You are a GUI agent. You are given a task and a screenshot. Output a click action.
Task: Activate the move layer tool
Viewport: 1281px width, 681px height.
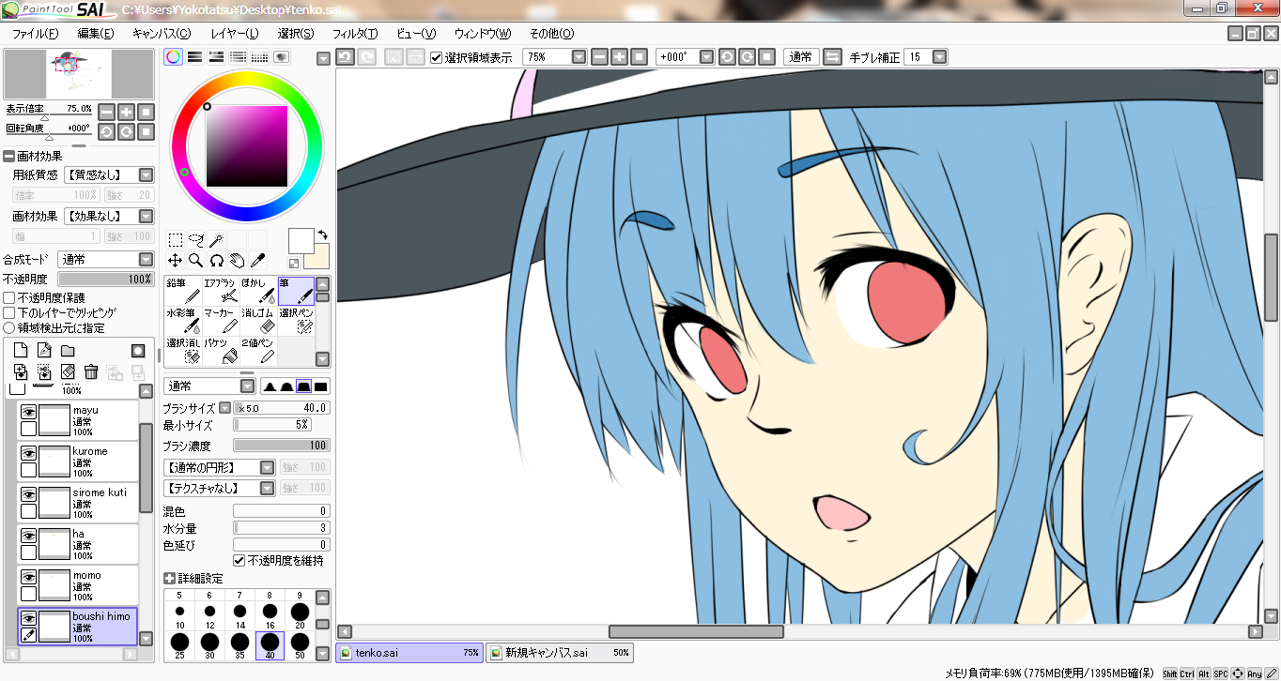(176, 261)
